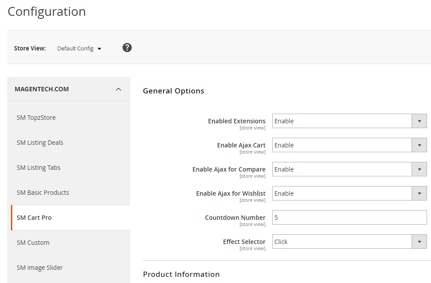Open the SM Image Slider tab

tap(40, 268)
